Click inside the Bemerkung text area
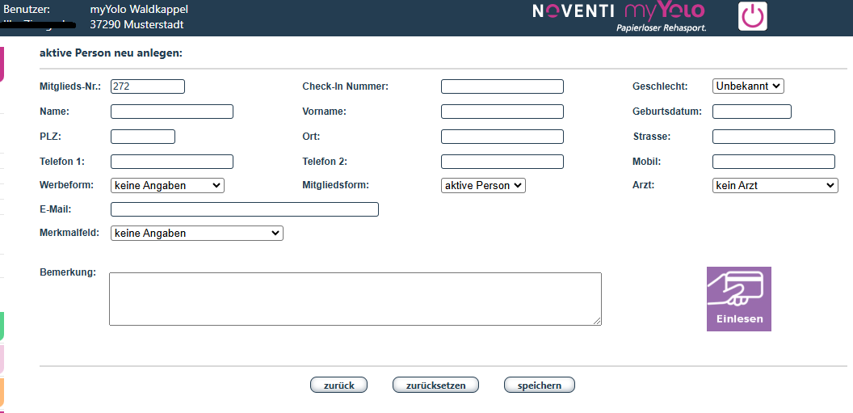 click(355, 298)
